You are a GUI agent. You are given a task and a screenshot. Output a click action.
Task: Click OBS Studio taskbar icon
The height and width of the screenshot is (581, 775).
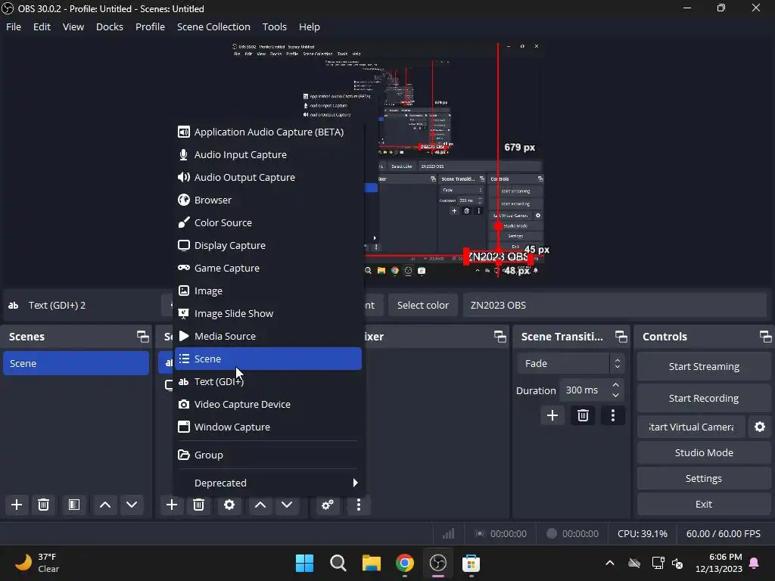(438, 563)
